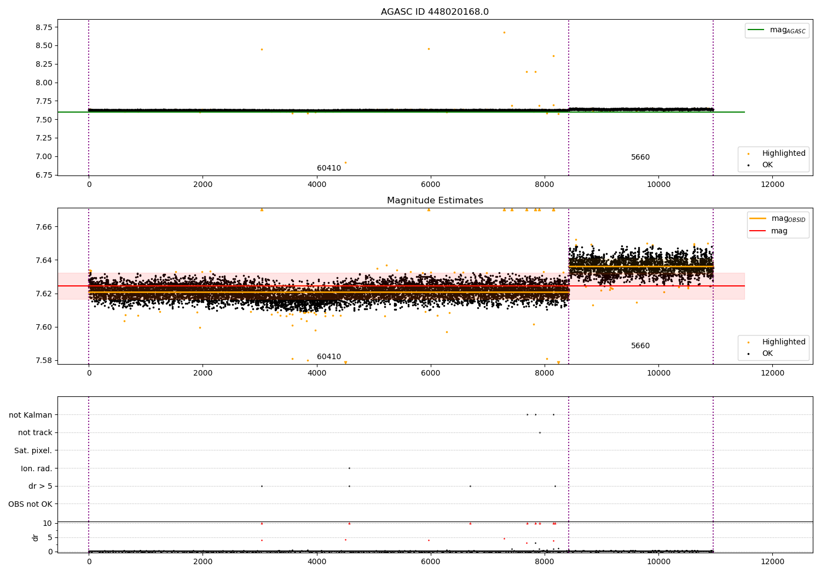This screenshot has width=821, height=574.
Task: Click the "Magnitude Estimates" subplot title
Action: point(435,201)
